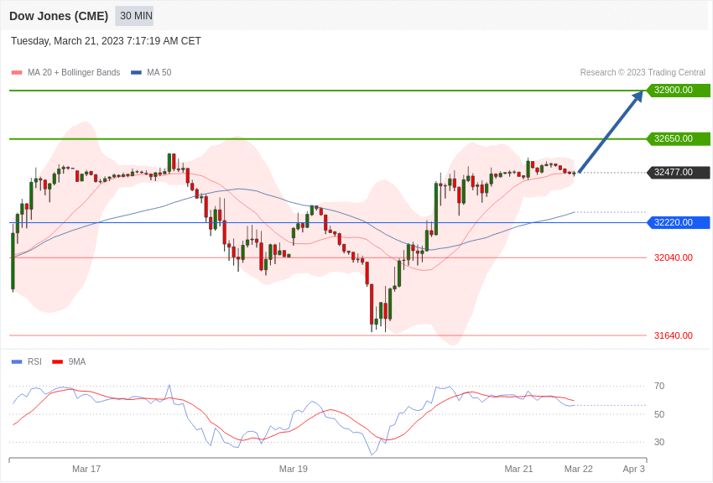Click the Dow Jones (CME) title

tap(59, 16)
